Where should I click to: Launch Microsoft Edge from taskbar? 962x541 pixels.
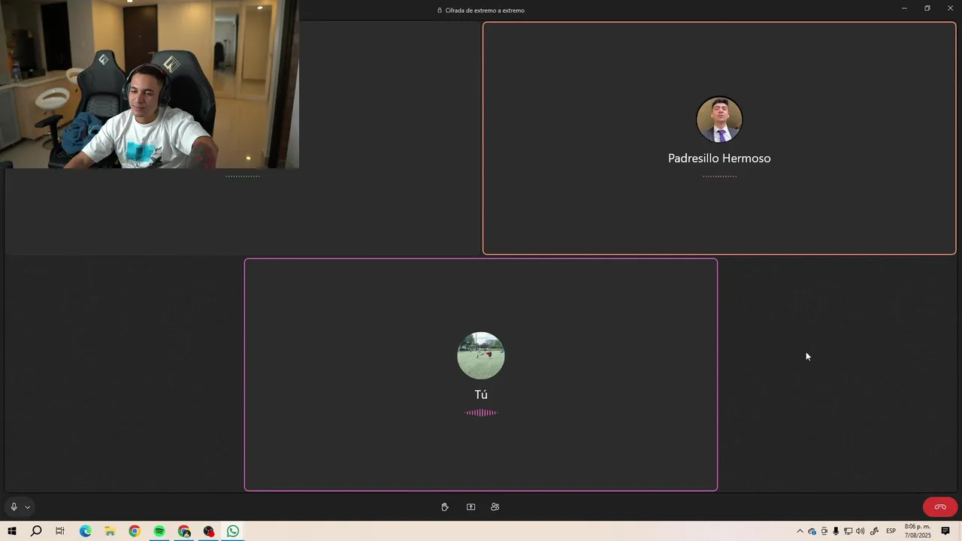click(x=85, y=531)
